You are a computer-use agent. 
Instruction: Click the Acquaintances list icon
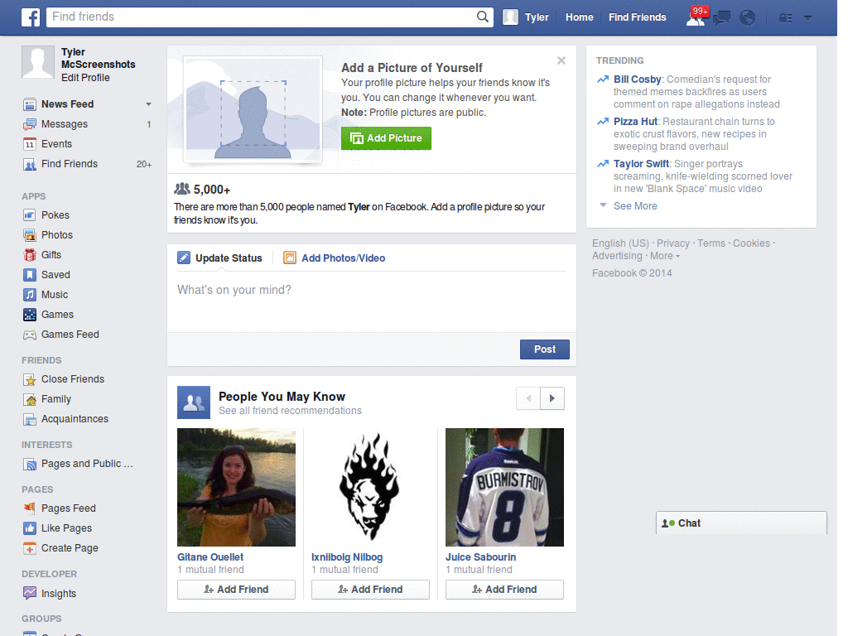tap(30, 419)
